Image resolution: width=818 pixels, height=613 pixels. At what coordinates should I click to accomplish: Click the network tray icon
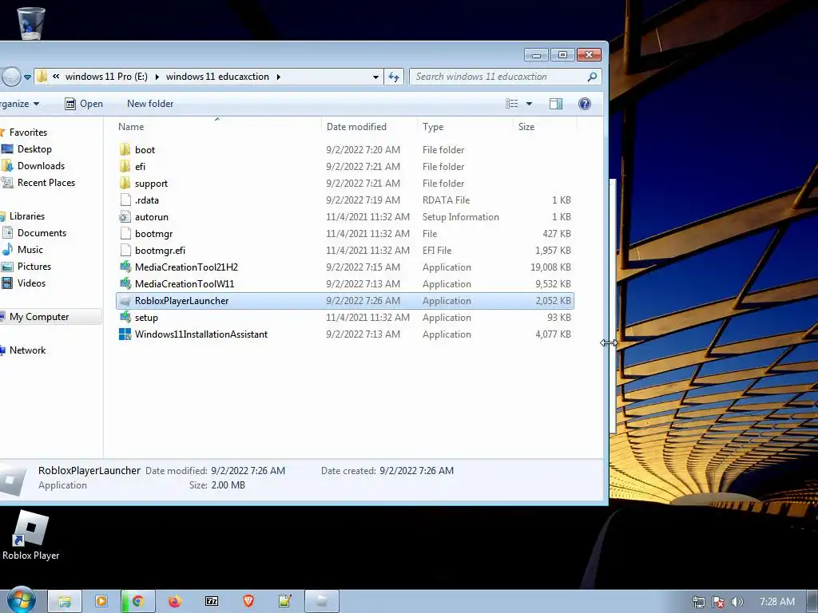(698, 602)
